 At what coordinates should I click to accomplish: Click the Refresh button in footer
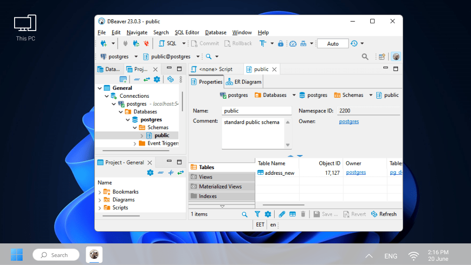point(384,214)
